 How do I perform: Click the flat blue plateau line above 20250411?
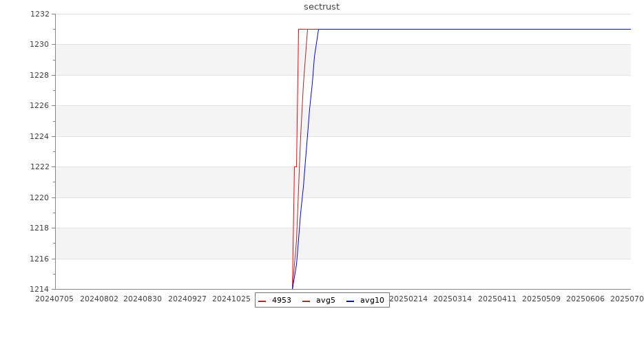click(497, 30)
